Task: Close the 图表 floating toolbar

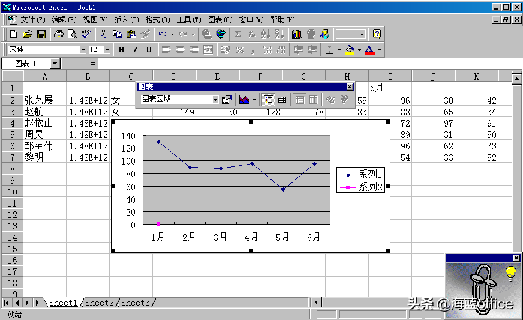Action: [350, 87]
